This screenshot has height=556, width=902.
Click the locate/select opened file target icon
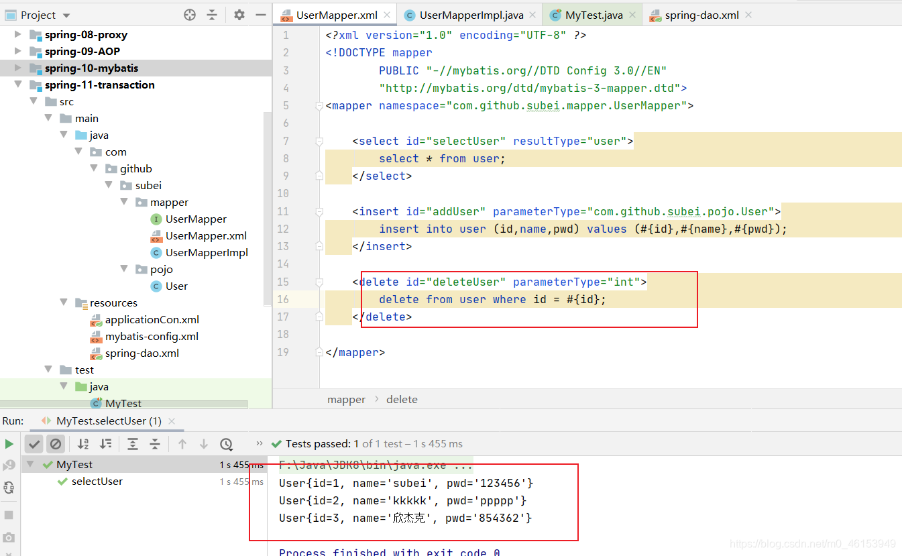(190, 15)
